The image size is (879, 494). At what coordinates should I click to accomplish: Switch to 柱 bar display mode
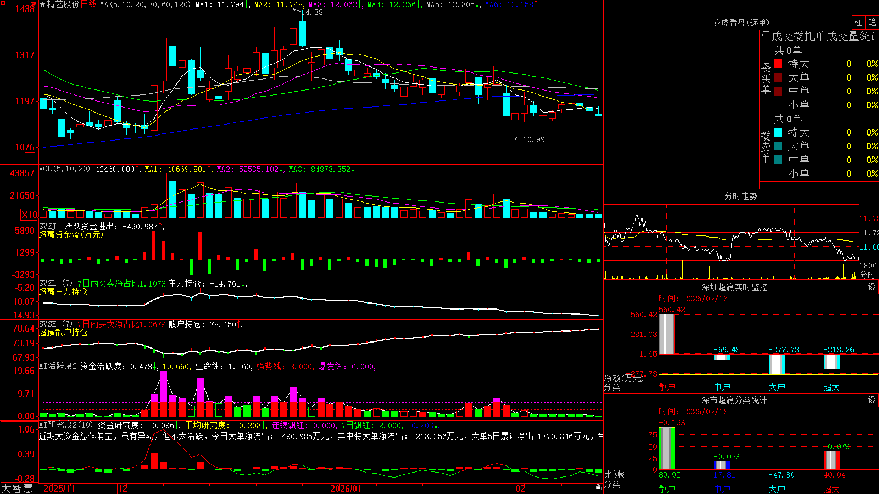(x=858, y=22)
